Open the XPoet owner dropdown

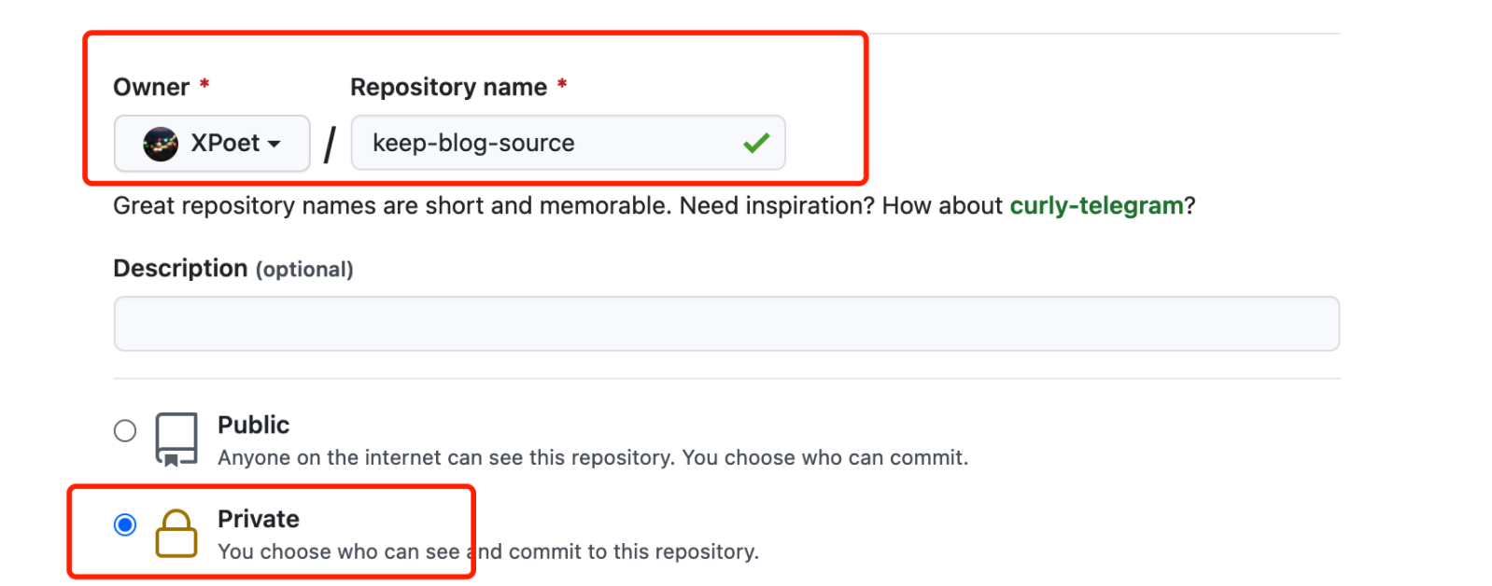(x=212, y=144)
